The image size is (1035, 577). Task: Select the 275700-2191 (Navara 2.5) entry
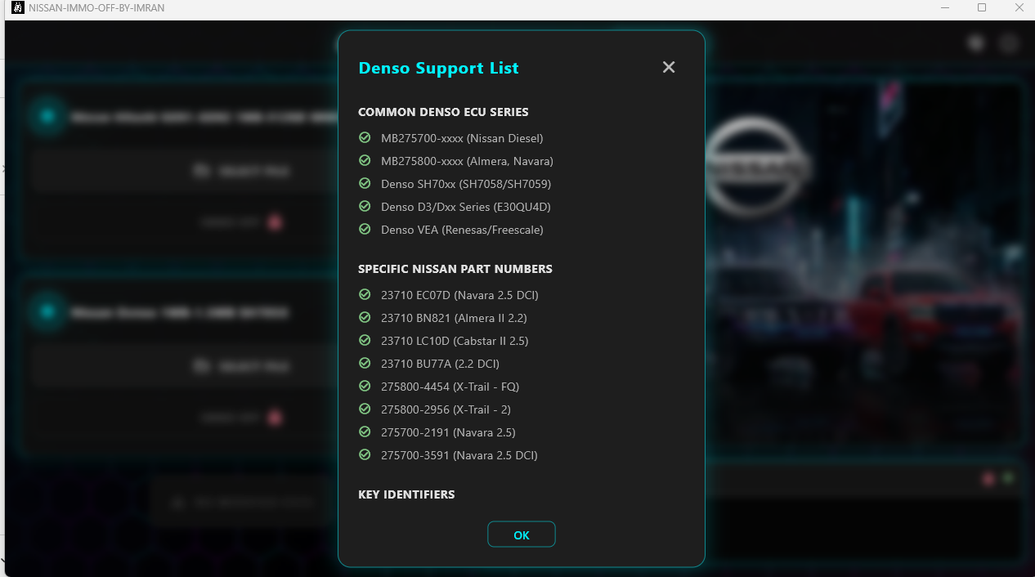click(x=448, y=432)
